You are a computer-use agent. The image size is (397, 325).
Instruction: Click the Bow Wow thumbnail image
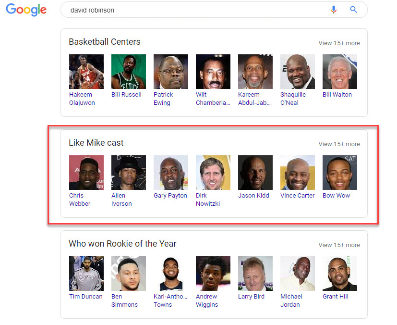point(340,173)
